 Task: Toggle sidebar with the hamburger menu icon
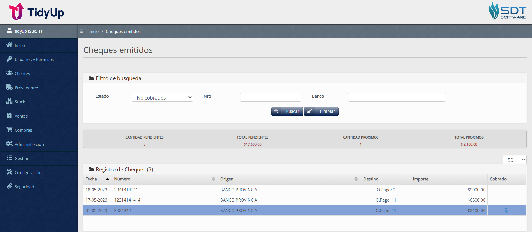click(x=81, y=31)
